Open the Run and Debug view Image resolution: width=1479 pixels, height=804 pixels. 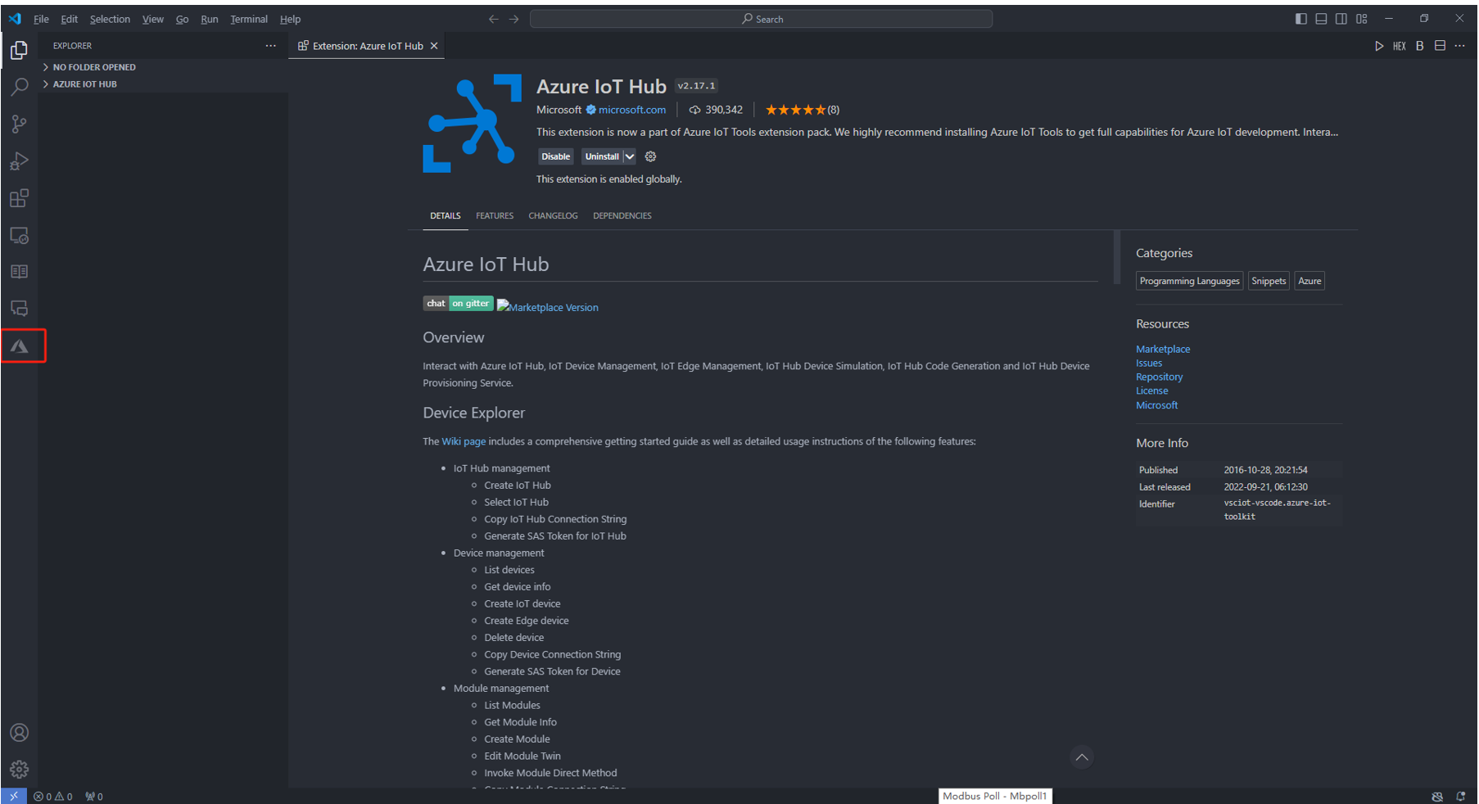click(x=19, y=161)
